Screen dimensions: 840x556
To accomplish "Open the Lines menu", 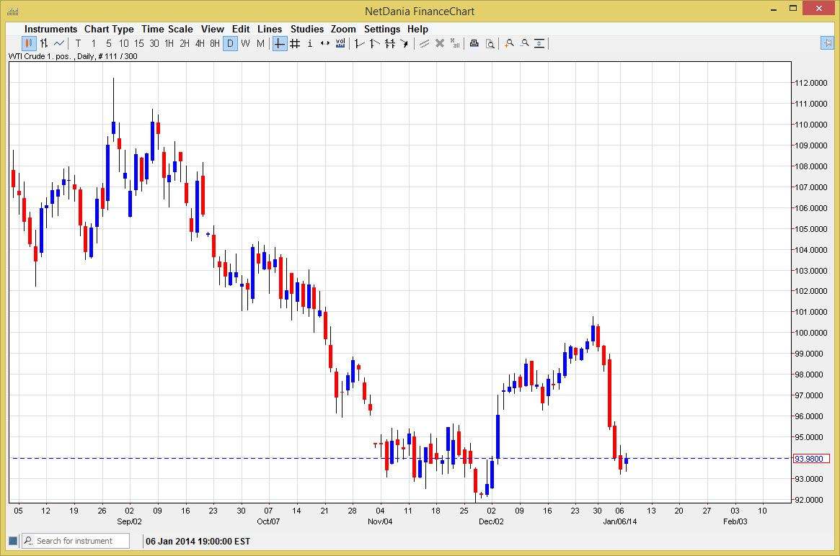I will [x=270, y=29].
